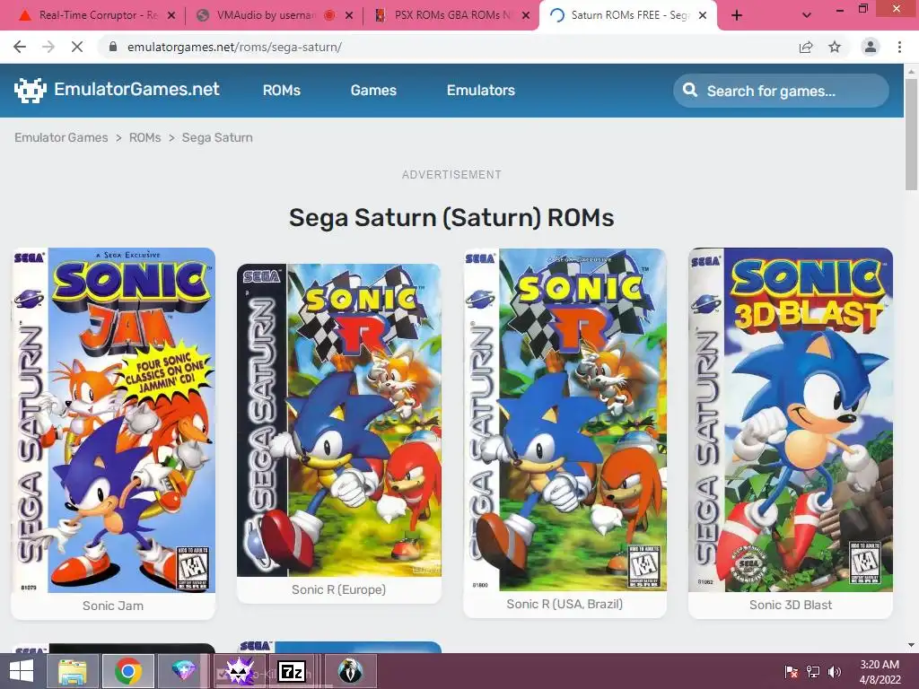Expand the tab search chevron
The width and height of the screenshot is (919, 689).
pos(807,15)
